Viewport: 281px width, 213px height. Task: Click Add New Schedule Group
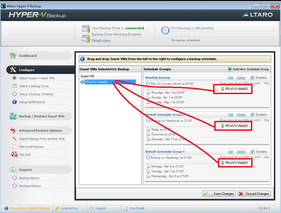click(249, 69)
